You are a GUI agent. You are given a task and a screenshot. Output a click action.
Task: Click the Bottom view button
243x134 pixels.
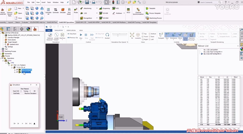[152, 34]
